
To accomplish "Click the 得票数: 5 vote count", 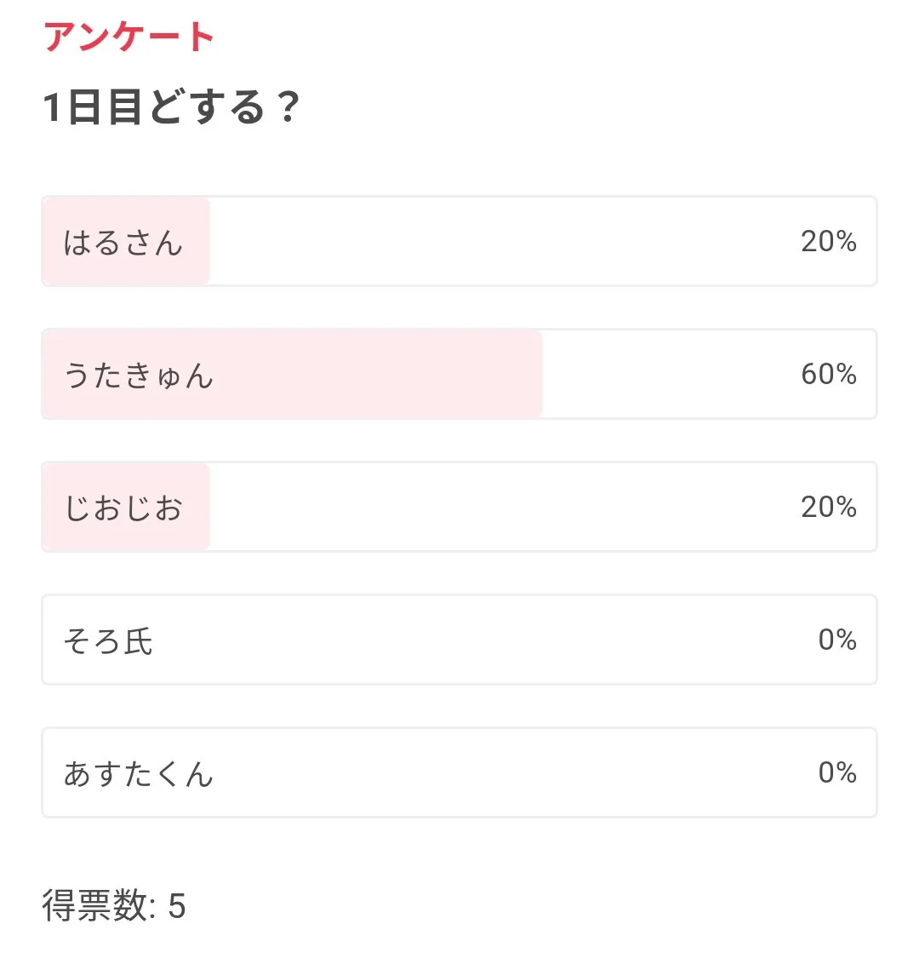I will [x=114, y=906].
